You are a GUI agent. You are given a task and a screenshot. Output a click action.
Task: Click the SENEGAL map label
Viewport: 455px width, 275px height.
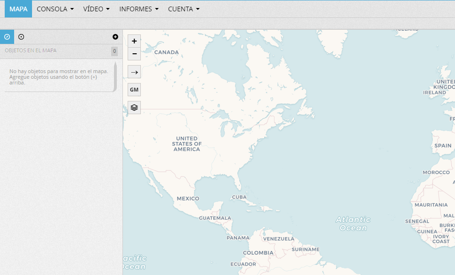(x=417, y=221)
